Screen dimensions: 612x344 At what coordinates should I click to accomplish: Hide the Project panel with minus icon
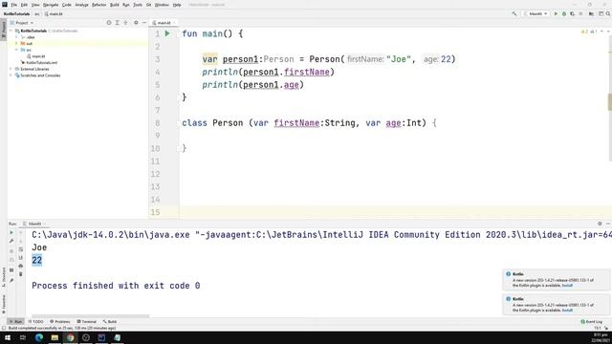point(144,23)
